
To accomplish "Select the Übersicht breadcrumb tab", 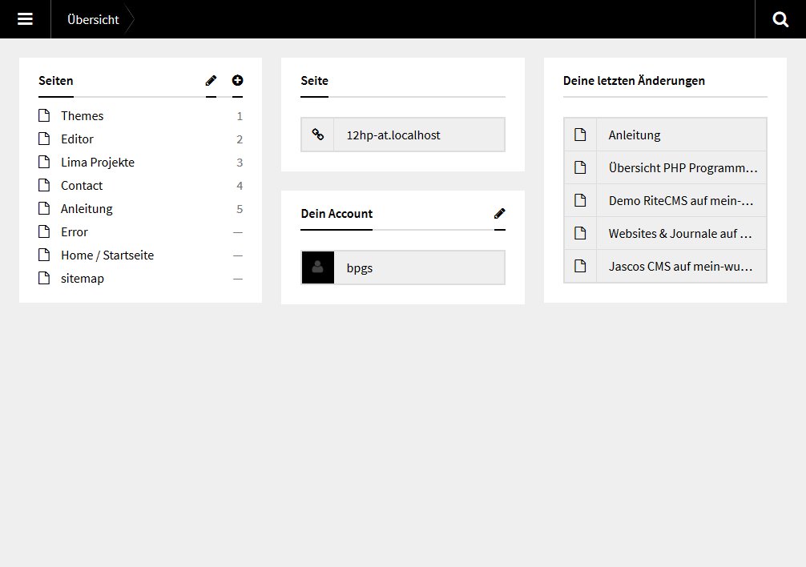I will tap(93, 19).
